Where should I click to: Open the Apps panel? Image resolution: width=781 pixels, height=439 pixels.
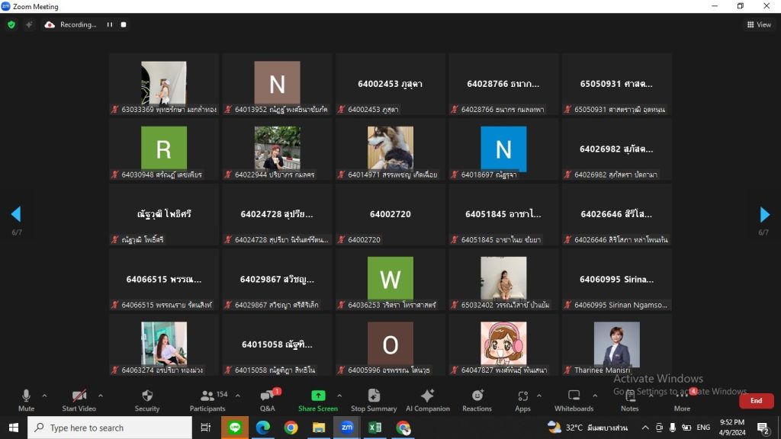522,400
